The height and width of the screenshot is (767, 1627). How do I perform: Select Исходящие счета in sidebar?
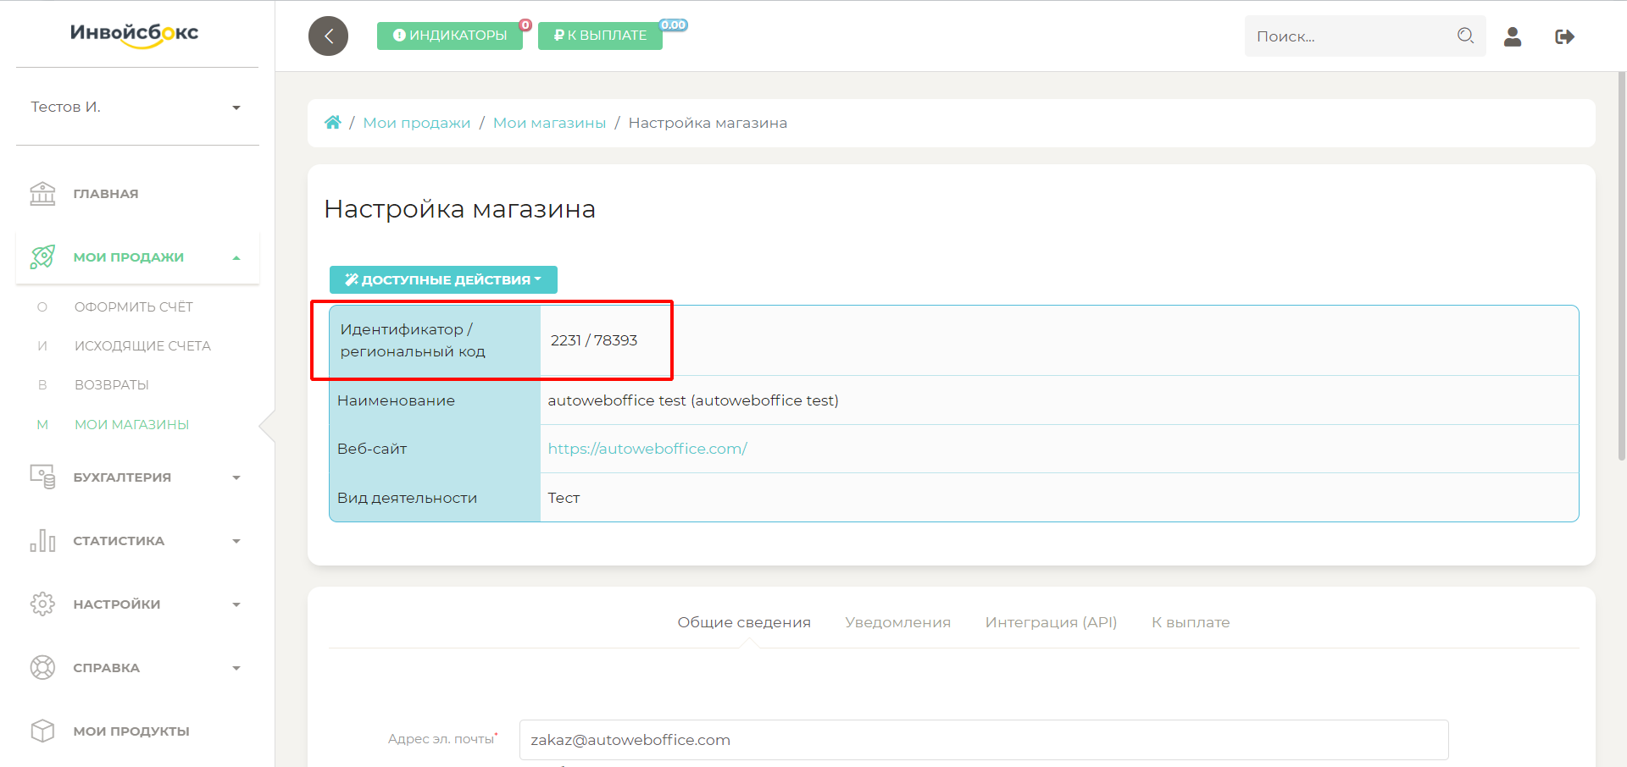tap(142, 346)
